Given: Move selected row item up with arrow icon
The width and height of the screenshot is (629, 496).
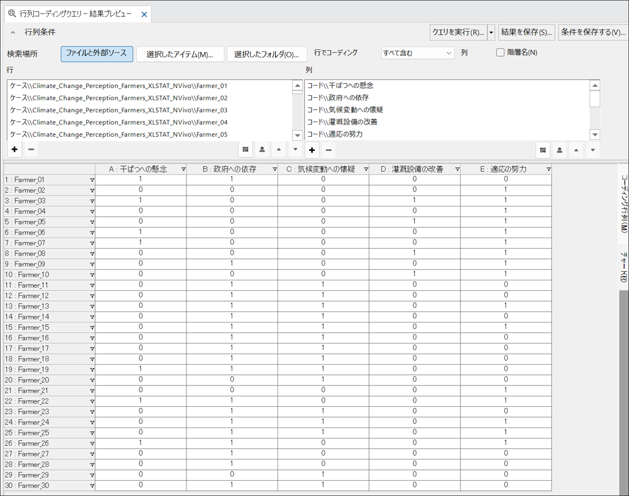Looking at the screenshot, I should coord(279,150).
